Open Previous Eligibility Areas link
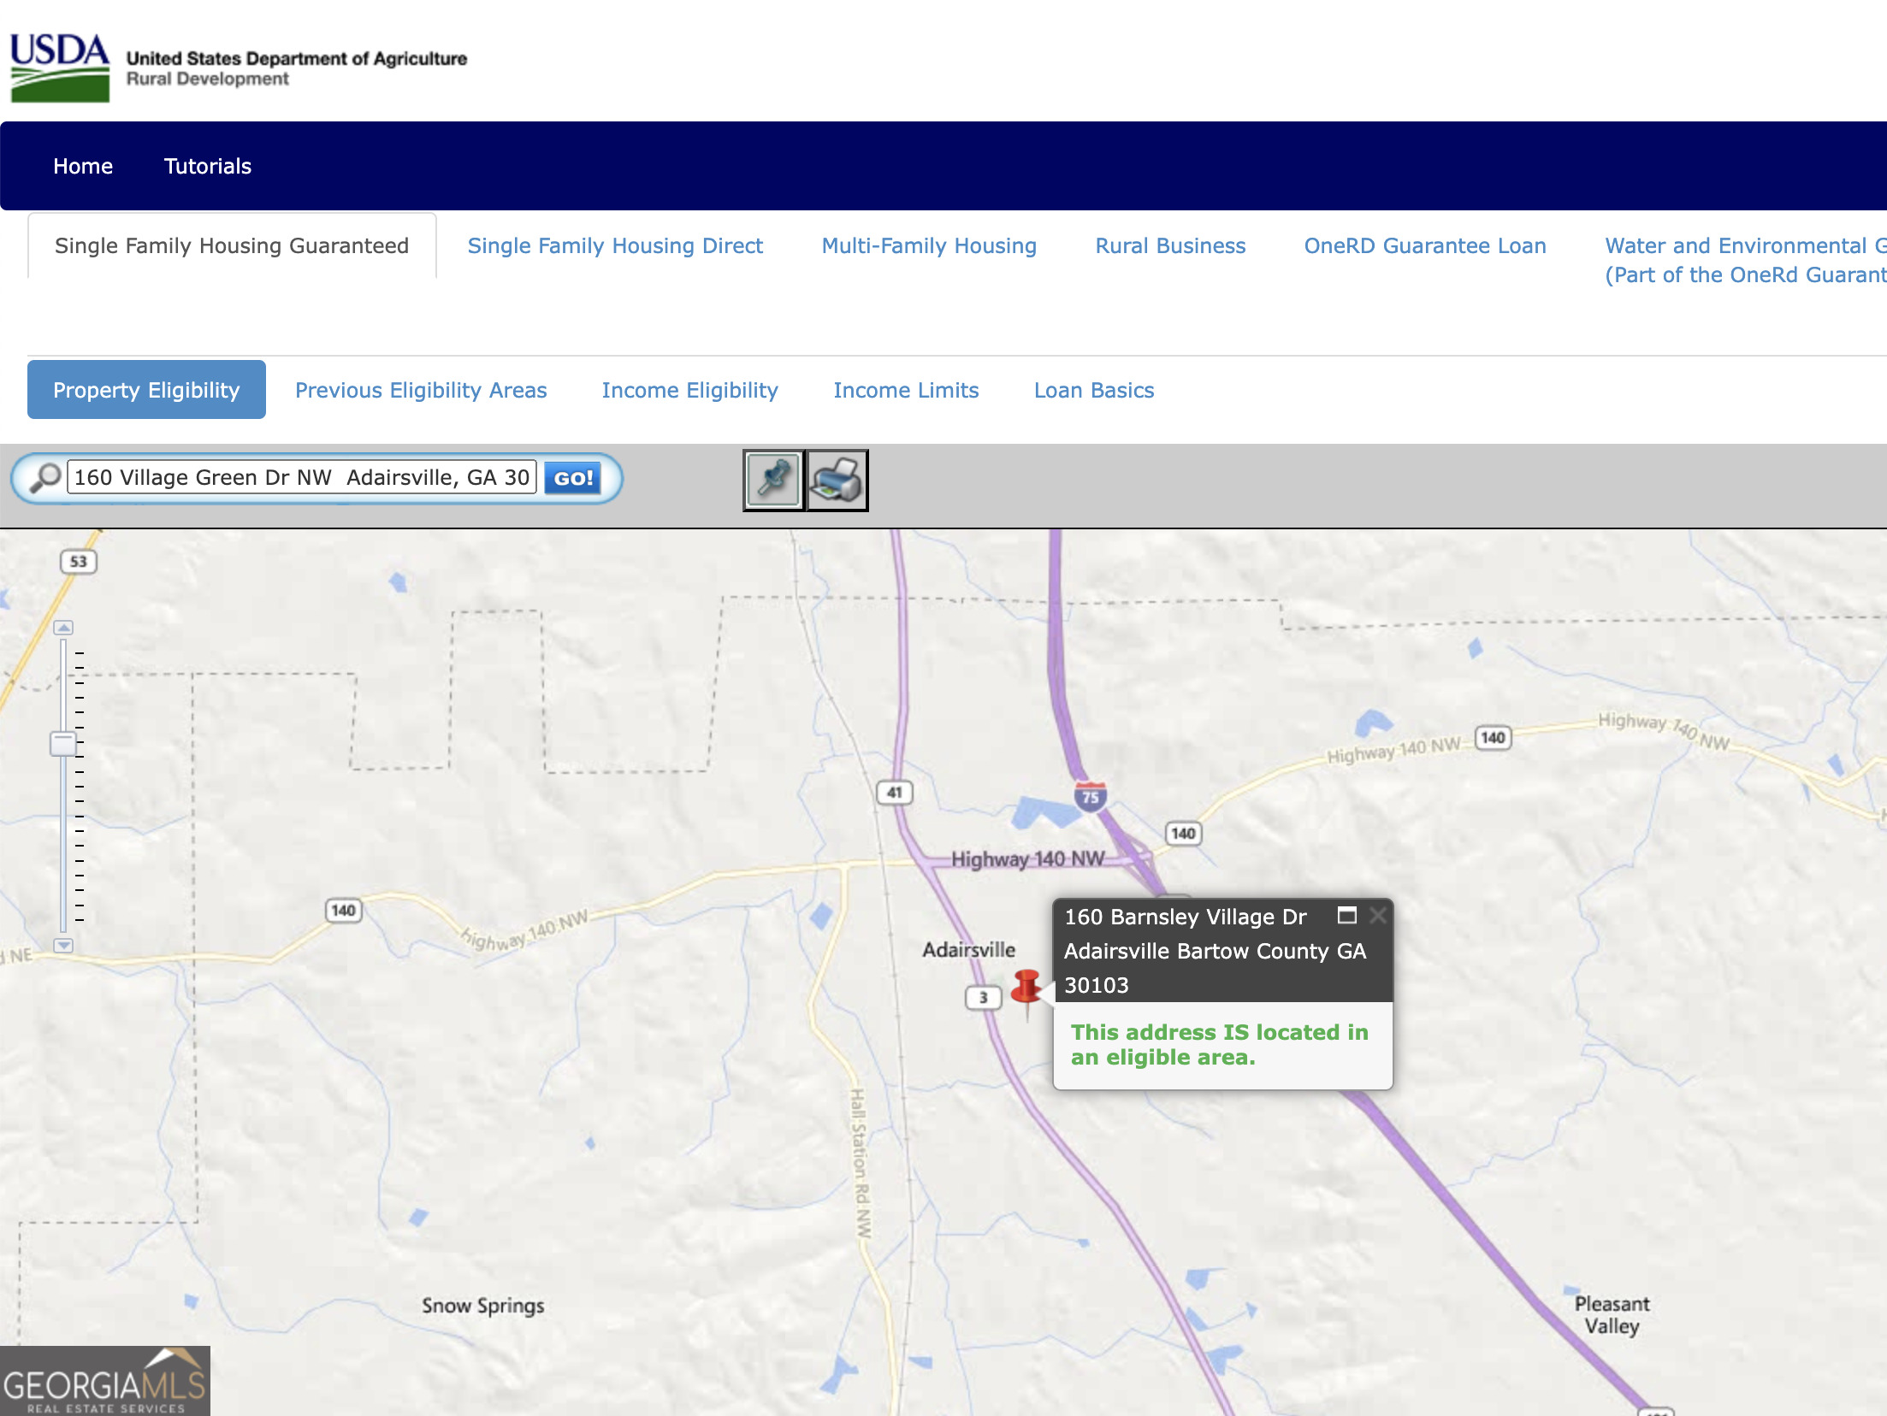Screen dimensions: 1887x1416 420,391
